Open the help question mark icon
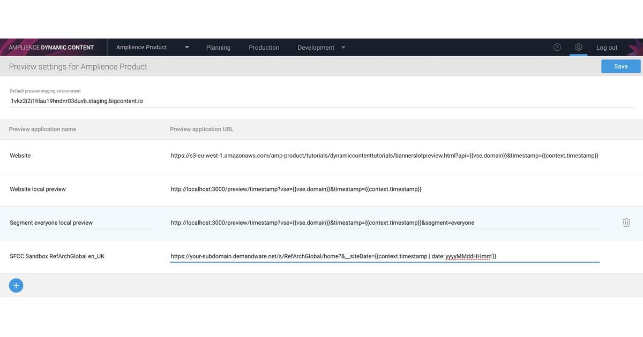Image resolution: width=643 pixels, height=337 pixels. (557, 47)
